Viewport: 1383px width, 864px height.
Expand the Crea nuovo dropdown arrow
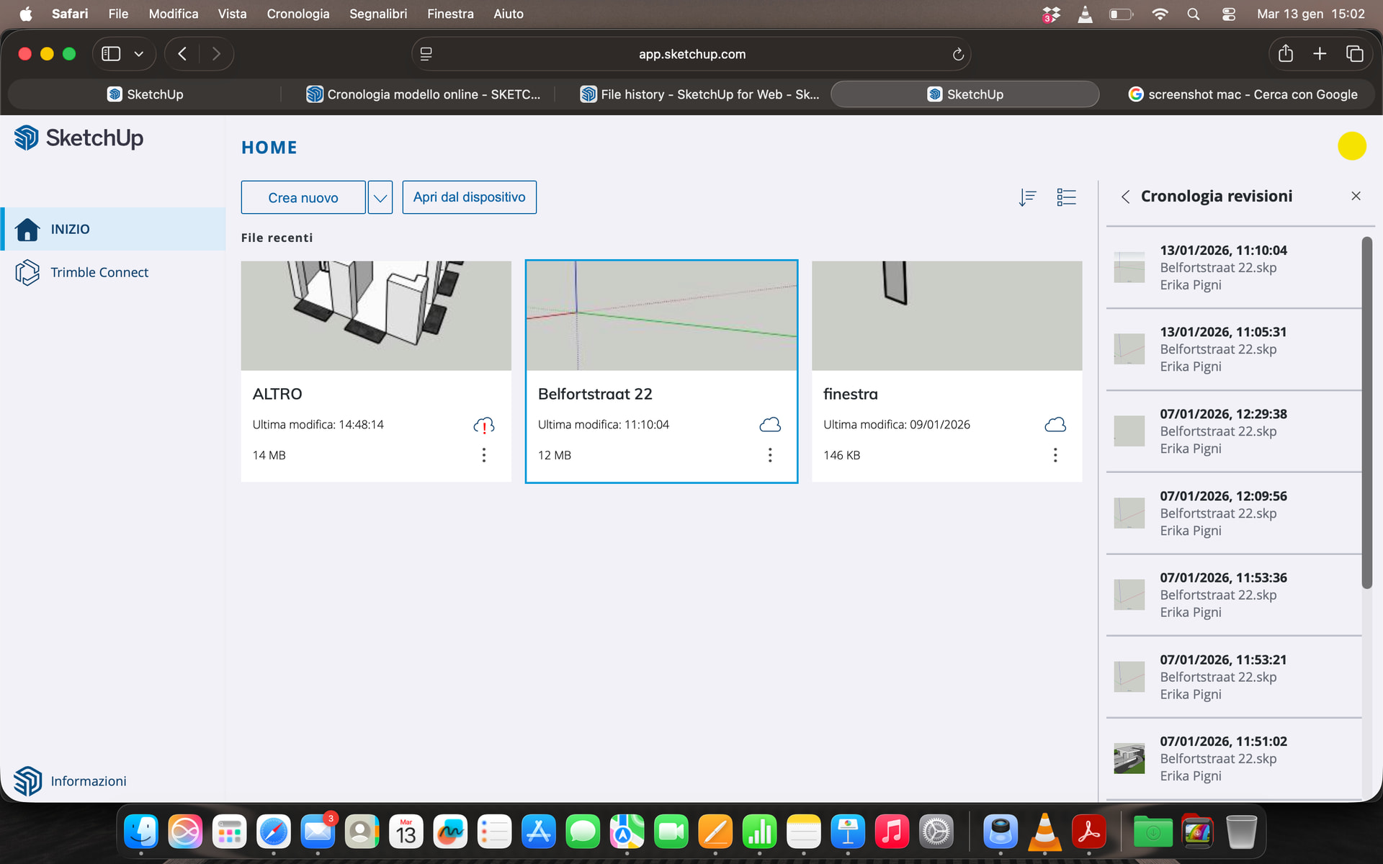pos(380,197)
